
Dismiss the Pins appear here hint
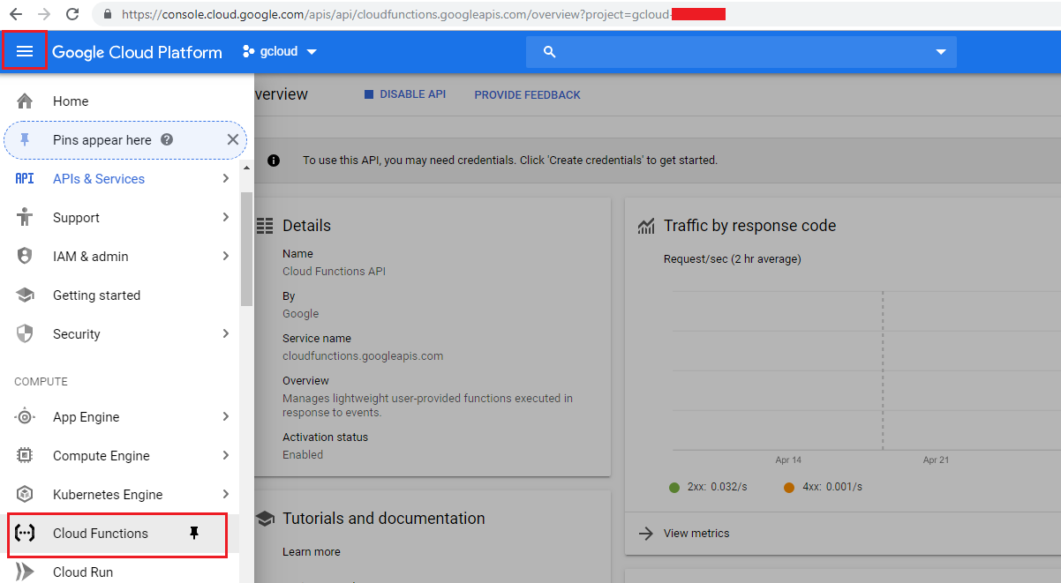pos(233,139)
